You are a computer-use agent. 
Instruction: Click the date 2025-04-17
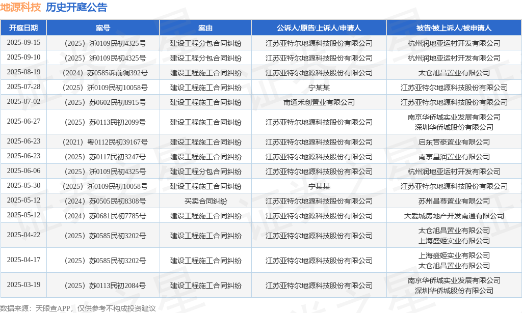(x=23, y=260)
